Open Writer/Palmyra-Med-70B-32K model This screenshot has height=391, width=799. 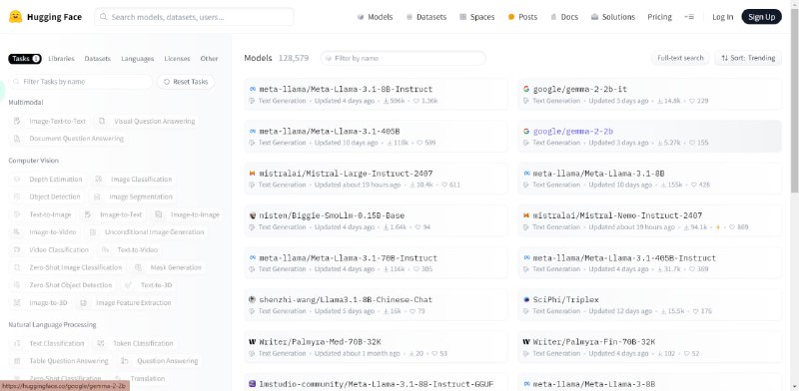(377, 347)
